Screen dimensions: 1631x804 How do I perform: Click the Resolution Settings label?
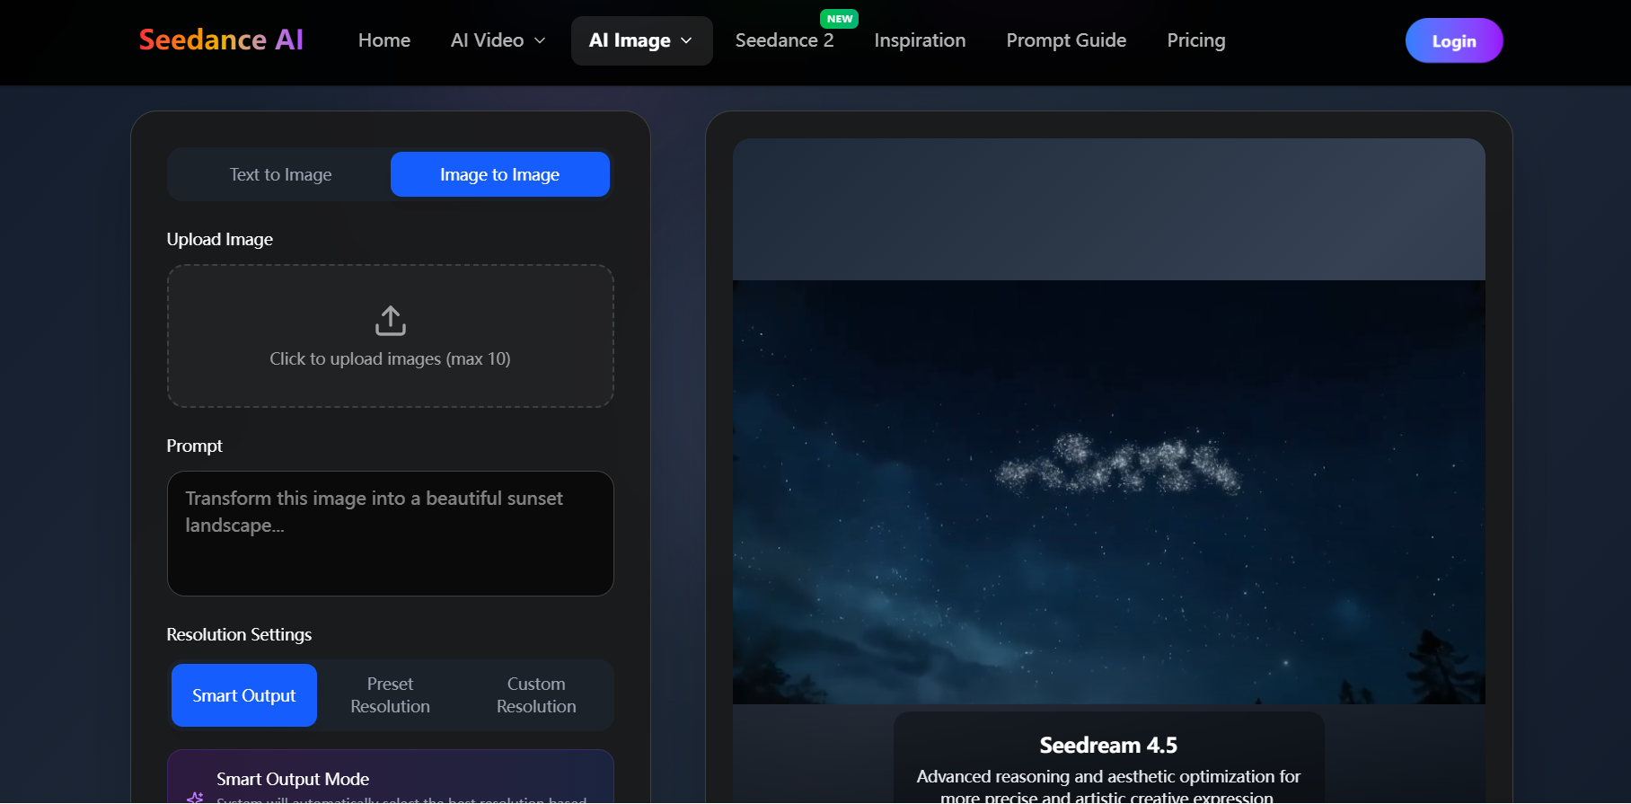pyautogui.click(x=239, y=634)
